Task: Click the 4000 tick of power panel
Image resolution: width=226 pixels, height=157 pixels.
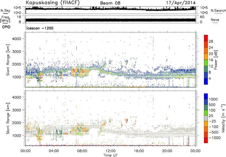Action: coord(16,39)
